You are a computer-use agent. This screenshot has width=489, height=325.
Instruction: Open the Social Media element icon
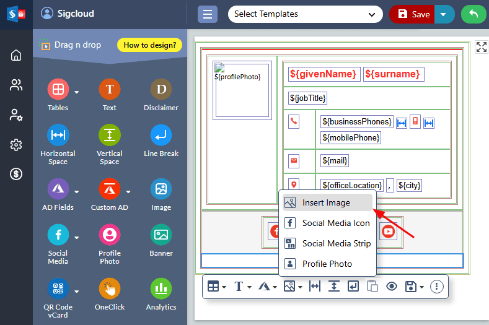(58, 235)
